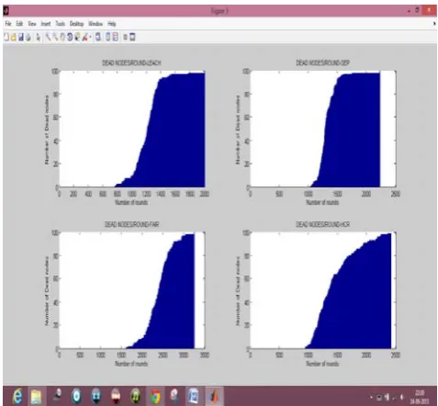Click the system clock in the taskbar
Screen dimensions: 438x406
(x=420, y=397)
